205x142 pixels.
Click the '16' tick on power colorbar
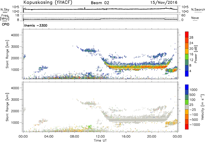(191, 54)
